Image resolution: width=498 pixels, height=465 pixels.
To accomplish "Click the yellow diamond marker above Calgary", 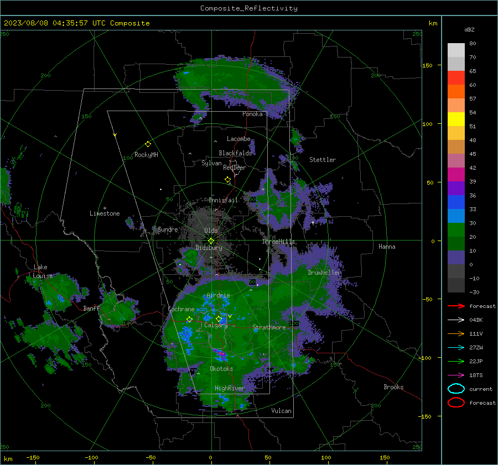I will pyautogui.click(x=219, y=318).
